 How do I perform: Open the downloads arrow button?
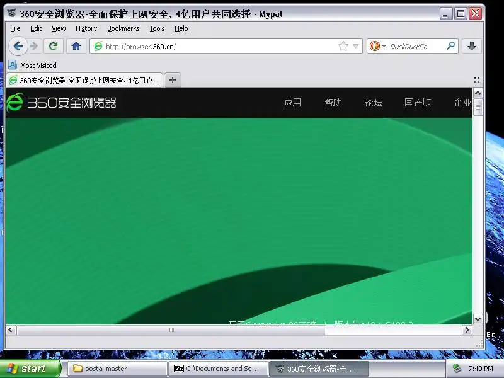coord(471,46)
